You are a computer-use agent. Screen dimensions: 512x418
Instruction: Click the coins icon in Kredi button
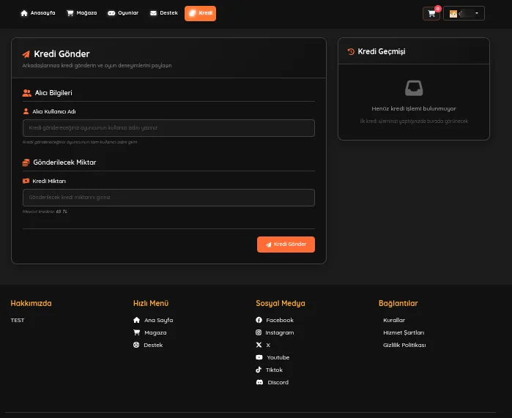point(193,13)
